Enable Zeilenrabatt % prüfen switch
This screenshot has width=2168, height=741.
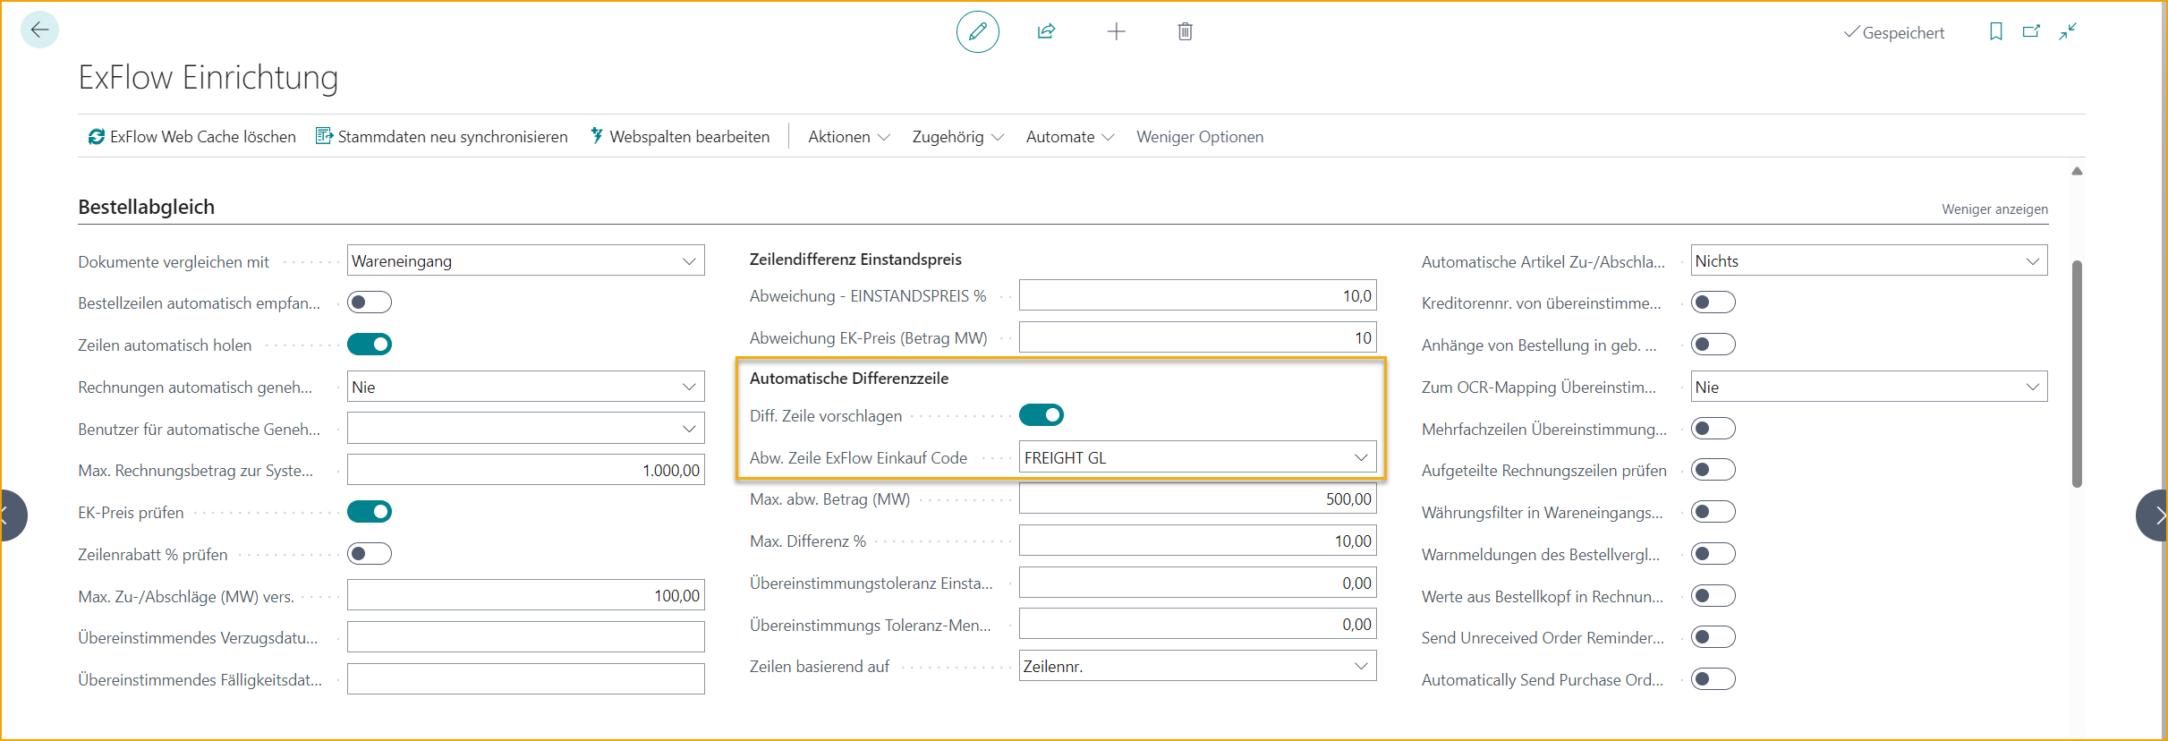(370, 554)
